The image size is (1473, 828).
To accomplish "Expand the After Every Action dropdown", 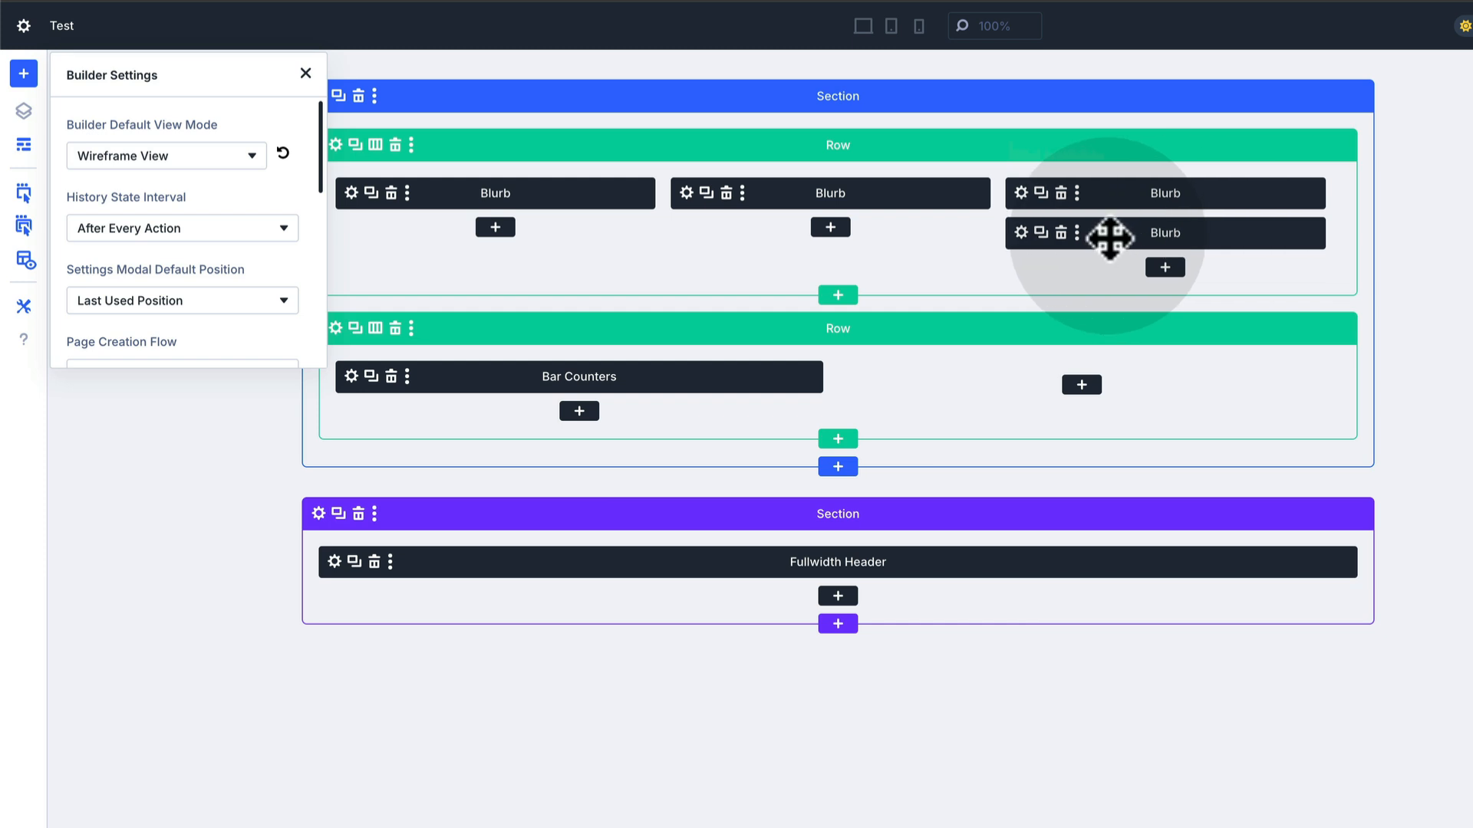I will 182,228.
